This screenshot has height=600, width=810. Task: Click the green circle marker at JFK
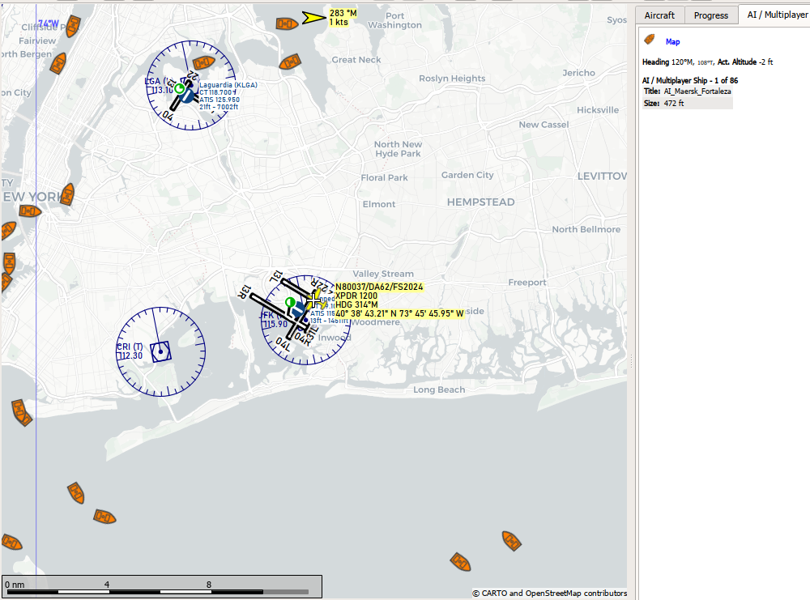[290, 302]
